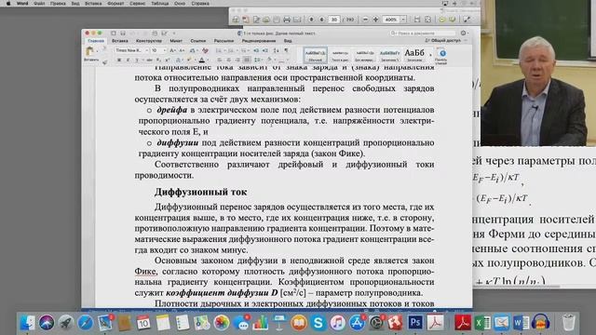596x335 pixels.
Task: Toggle Underline formatting in Word ribbon
Action: pos(137,60)
